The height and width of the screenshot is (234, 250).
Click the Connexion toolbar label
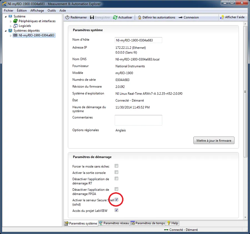[x=191, y=17]
